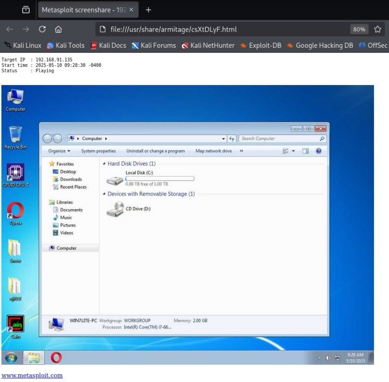
Task: Select the Music library
Action: (x=63, y=217)
